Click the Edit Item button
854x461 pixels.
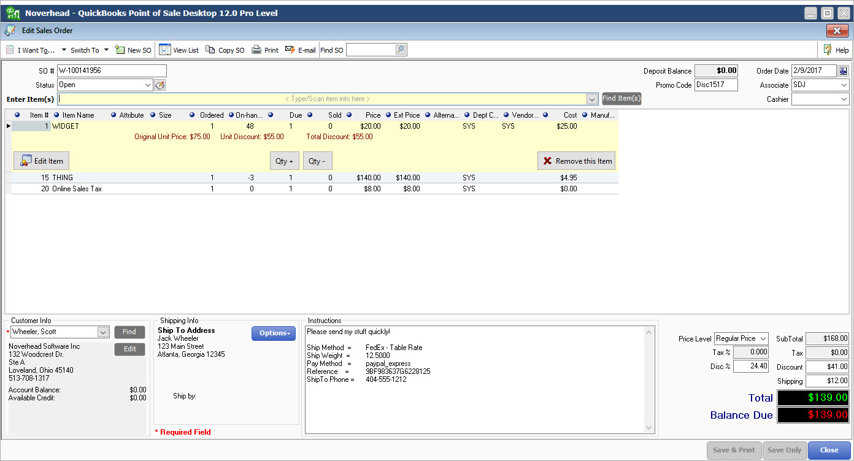[x=42, y=161]
